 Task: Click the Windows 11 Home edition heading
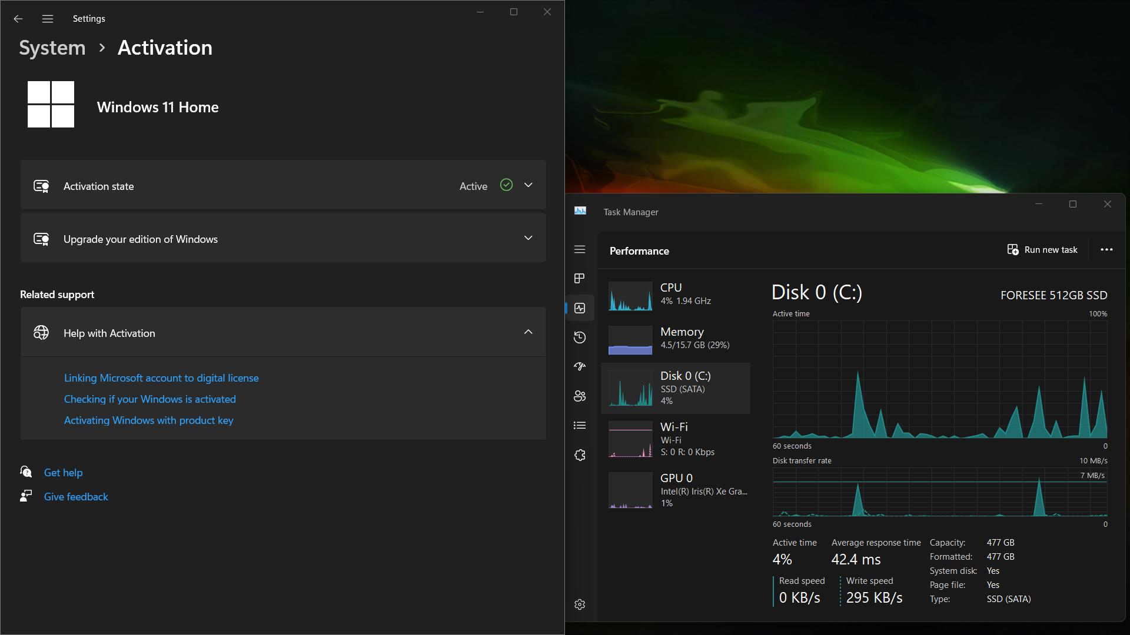(158, 107)
